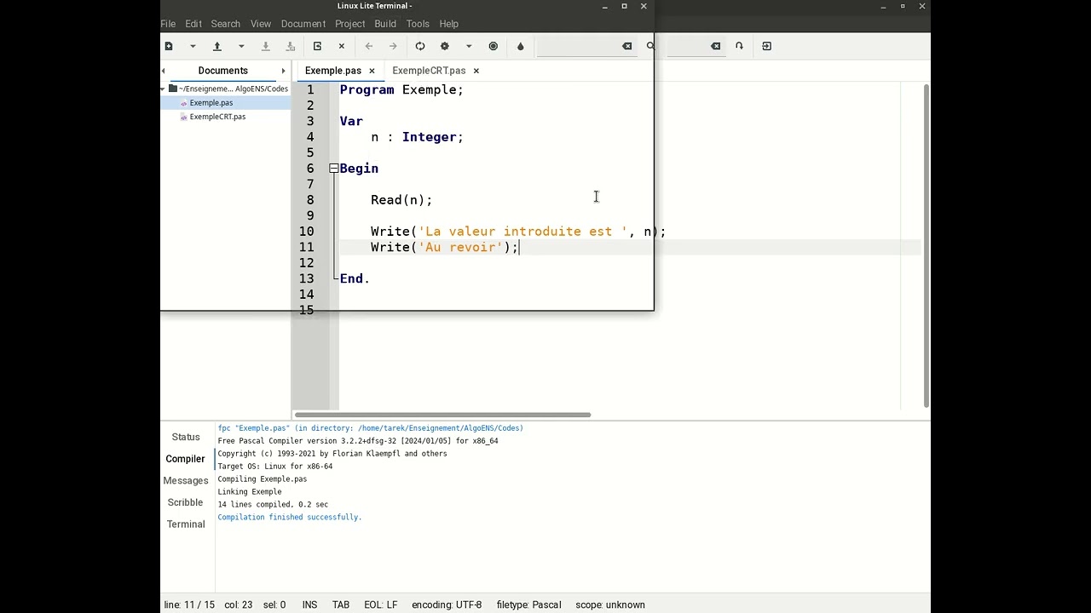Compile the file with the circular-arrows icon
The height and width of the screenshot is (613, 1091).
[x=420, y=46]
